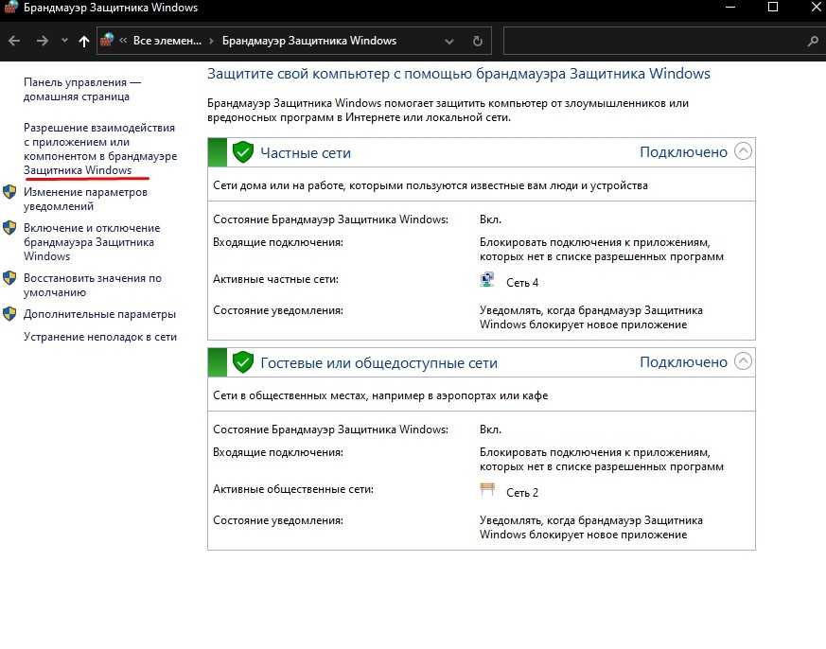Click the green shield beside Частные сети
826x649 pixels.
point(243,152)
